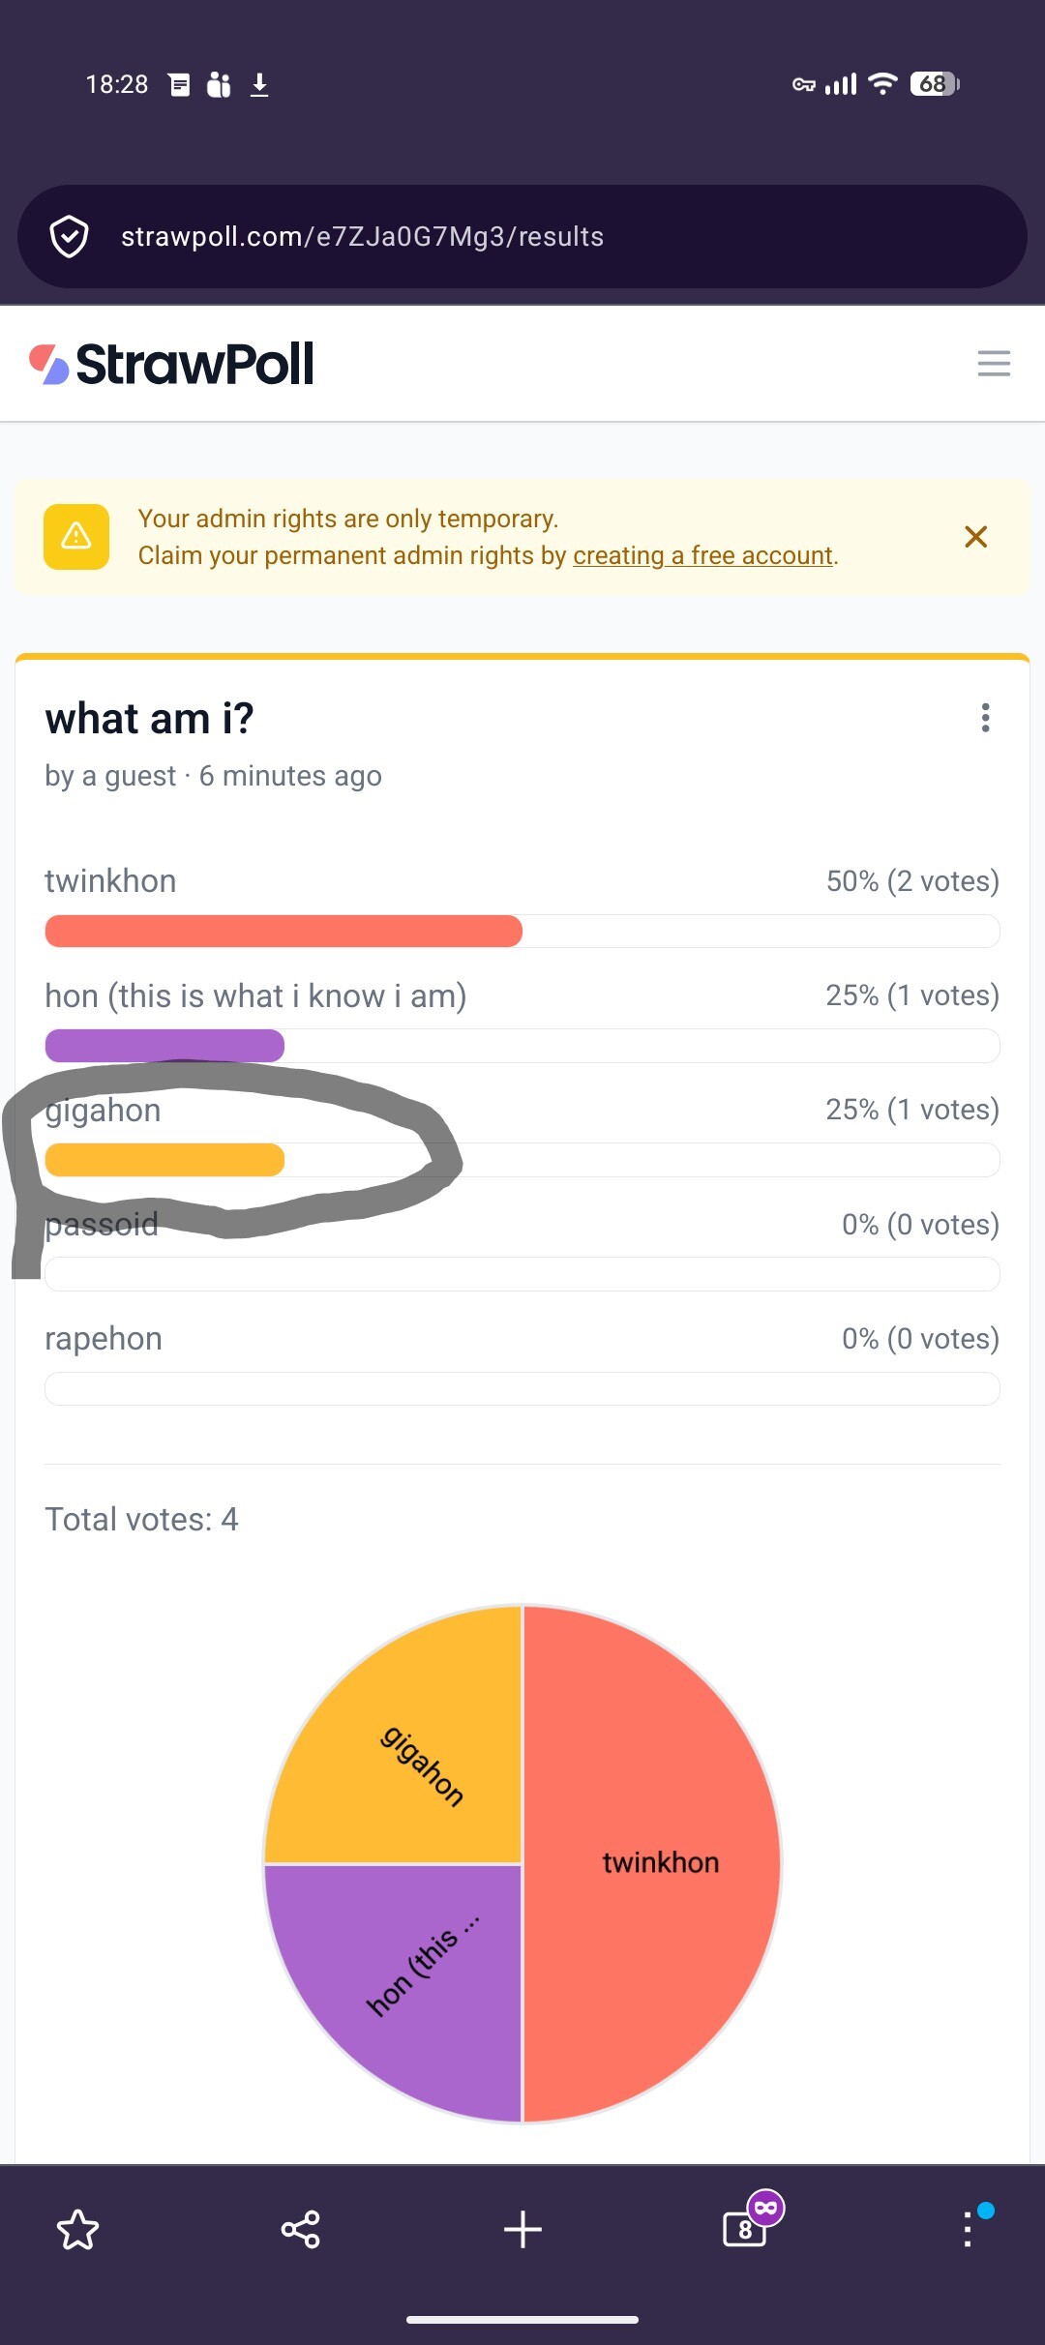Click the red twinkhon result bar
This screenshot has width=1045, height=2345.
284,931
